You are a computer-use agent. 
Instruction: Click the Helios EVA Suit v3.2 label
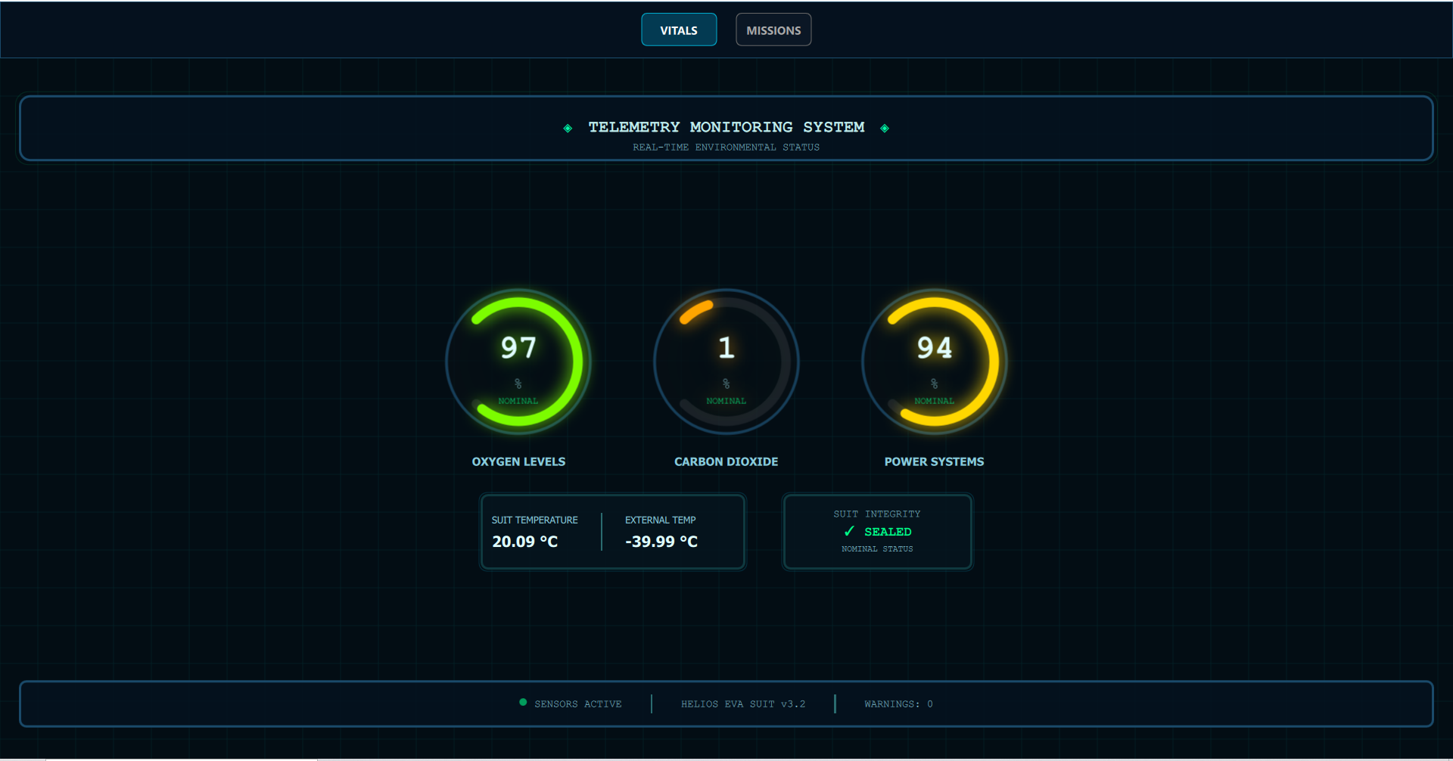click(742, 704)
